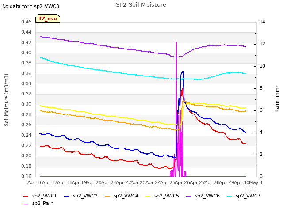Click the red sp2_VWC1 legend swatch
Image resolution: width=283 pixels, height=212 pixels.
point(26,196)
